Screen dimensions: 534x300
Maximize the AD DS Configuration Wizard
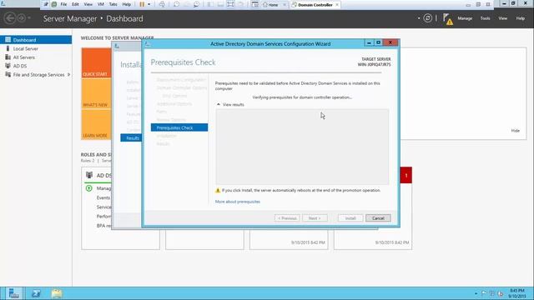point(378,42)
